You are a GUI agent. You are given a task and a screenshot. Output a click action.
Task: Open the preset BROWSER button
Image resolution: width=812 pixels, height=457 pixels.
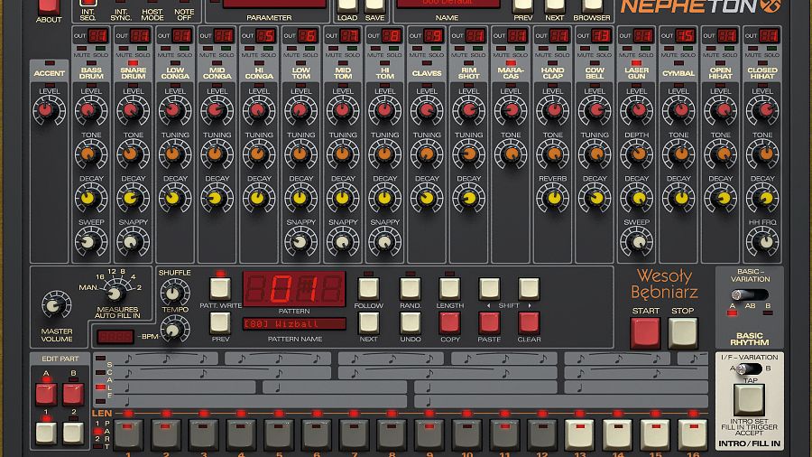592,5
